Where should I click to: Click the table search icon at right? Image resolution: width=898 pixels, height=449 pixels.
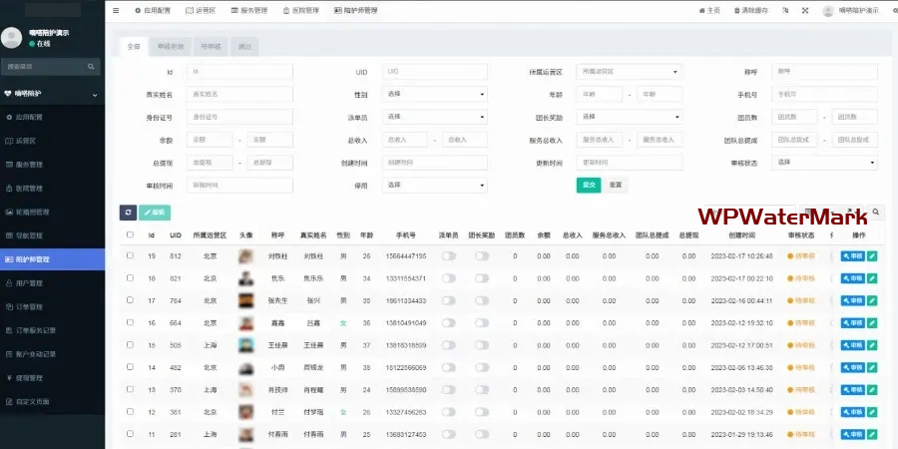(876, 213)
